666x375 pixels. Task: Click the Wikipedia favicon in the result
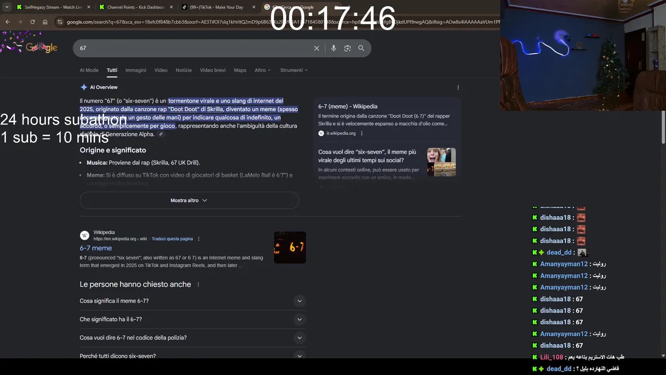coord(84,235)
